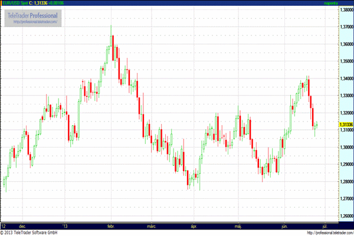The image size is (354, 236).
Task: Select the 'jún.' date axis marker
Action: (284, 226)
